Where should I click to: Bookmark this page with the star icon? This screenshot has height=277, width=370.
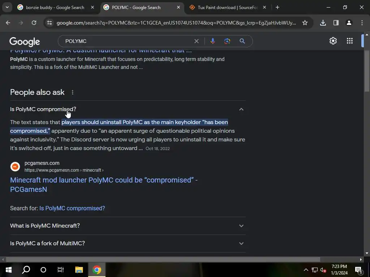tap(305, 23)
